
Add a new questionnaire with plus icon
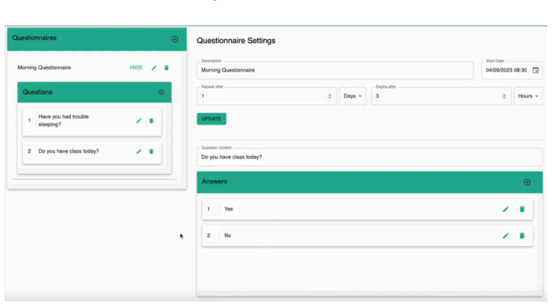point(175,39)
